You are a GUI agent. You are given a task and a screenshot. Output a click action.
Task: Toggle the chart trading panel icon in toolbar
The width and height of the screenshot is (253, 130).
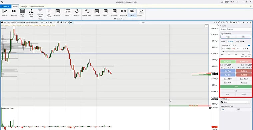[71, 22]
